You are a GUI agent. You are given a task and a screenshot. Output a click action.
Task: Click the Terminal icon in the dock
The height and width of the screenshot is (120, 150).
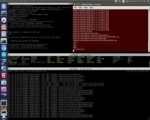(x=4, y=41)
